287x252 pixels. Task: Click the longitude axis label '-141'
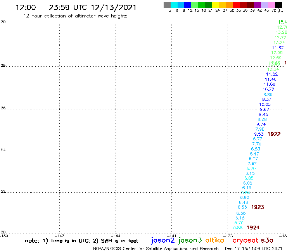click(x=172, y=236)
